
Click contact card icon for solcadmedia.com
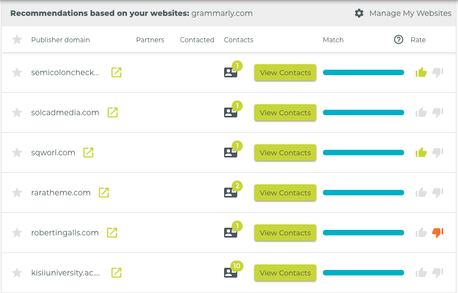[x=231, y=112]
